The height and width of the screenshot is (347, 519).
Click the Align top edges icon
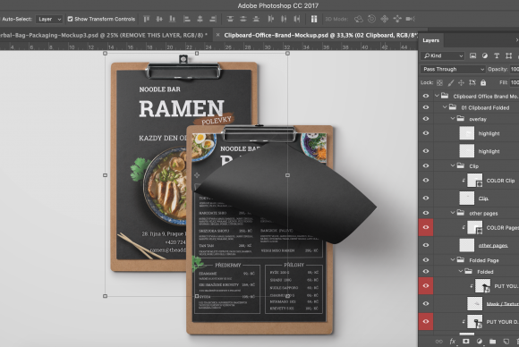coord(146,19)
